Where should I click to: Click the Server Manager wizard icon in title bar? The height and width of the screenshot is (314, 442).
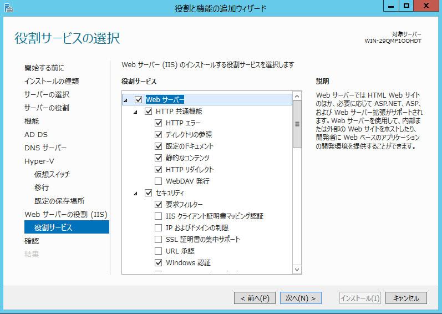click(9, 8)
